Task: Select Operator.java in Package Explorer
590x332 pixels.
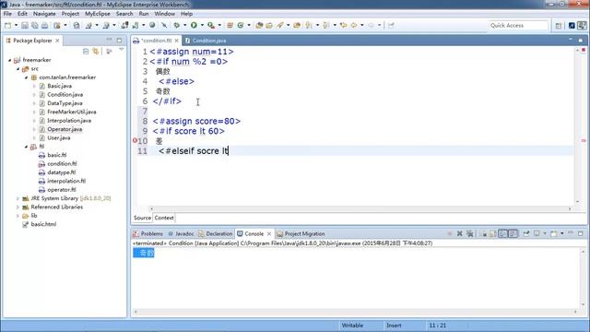Action: 65,129
